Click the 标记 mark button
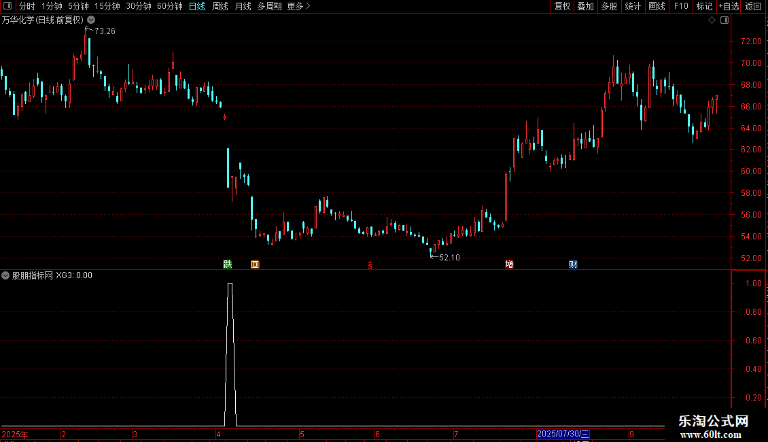The height and width of the screenshot is (442, 768). point(704,6)
